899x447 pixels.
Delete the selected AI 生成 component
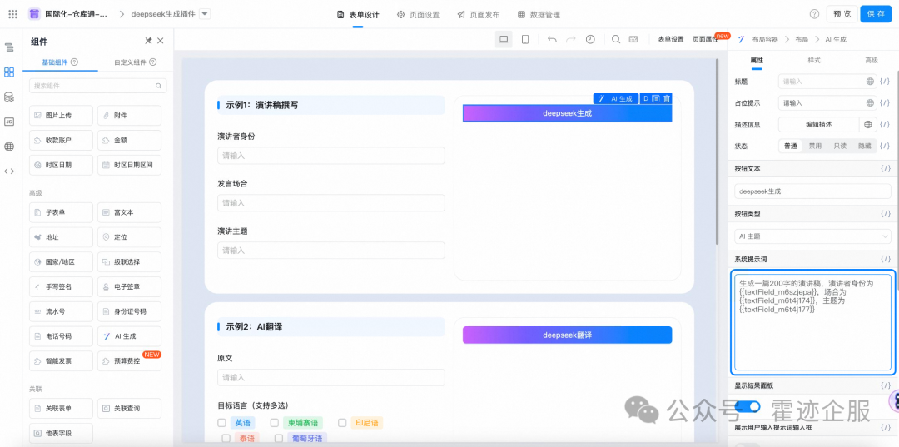[667, 98]
